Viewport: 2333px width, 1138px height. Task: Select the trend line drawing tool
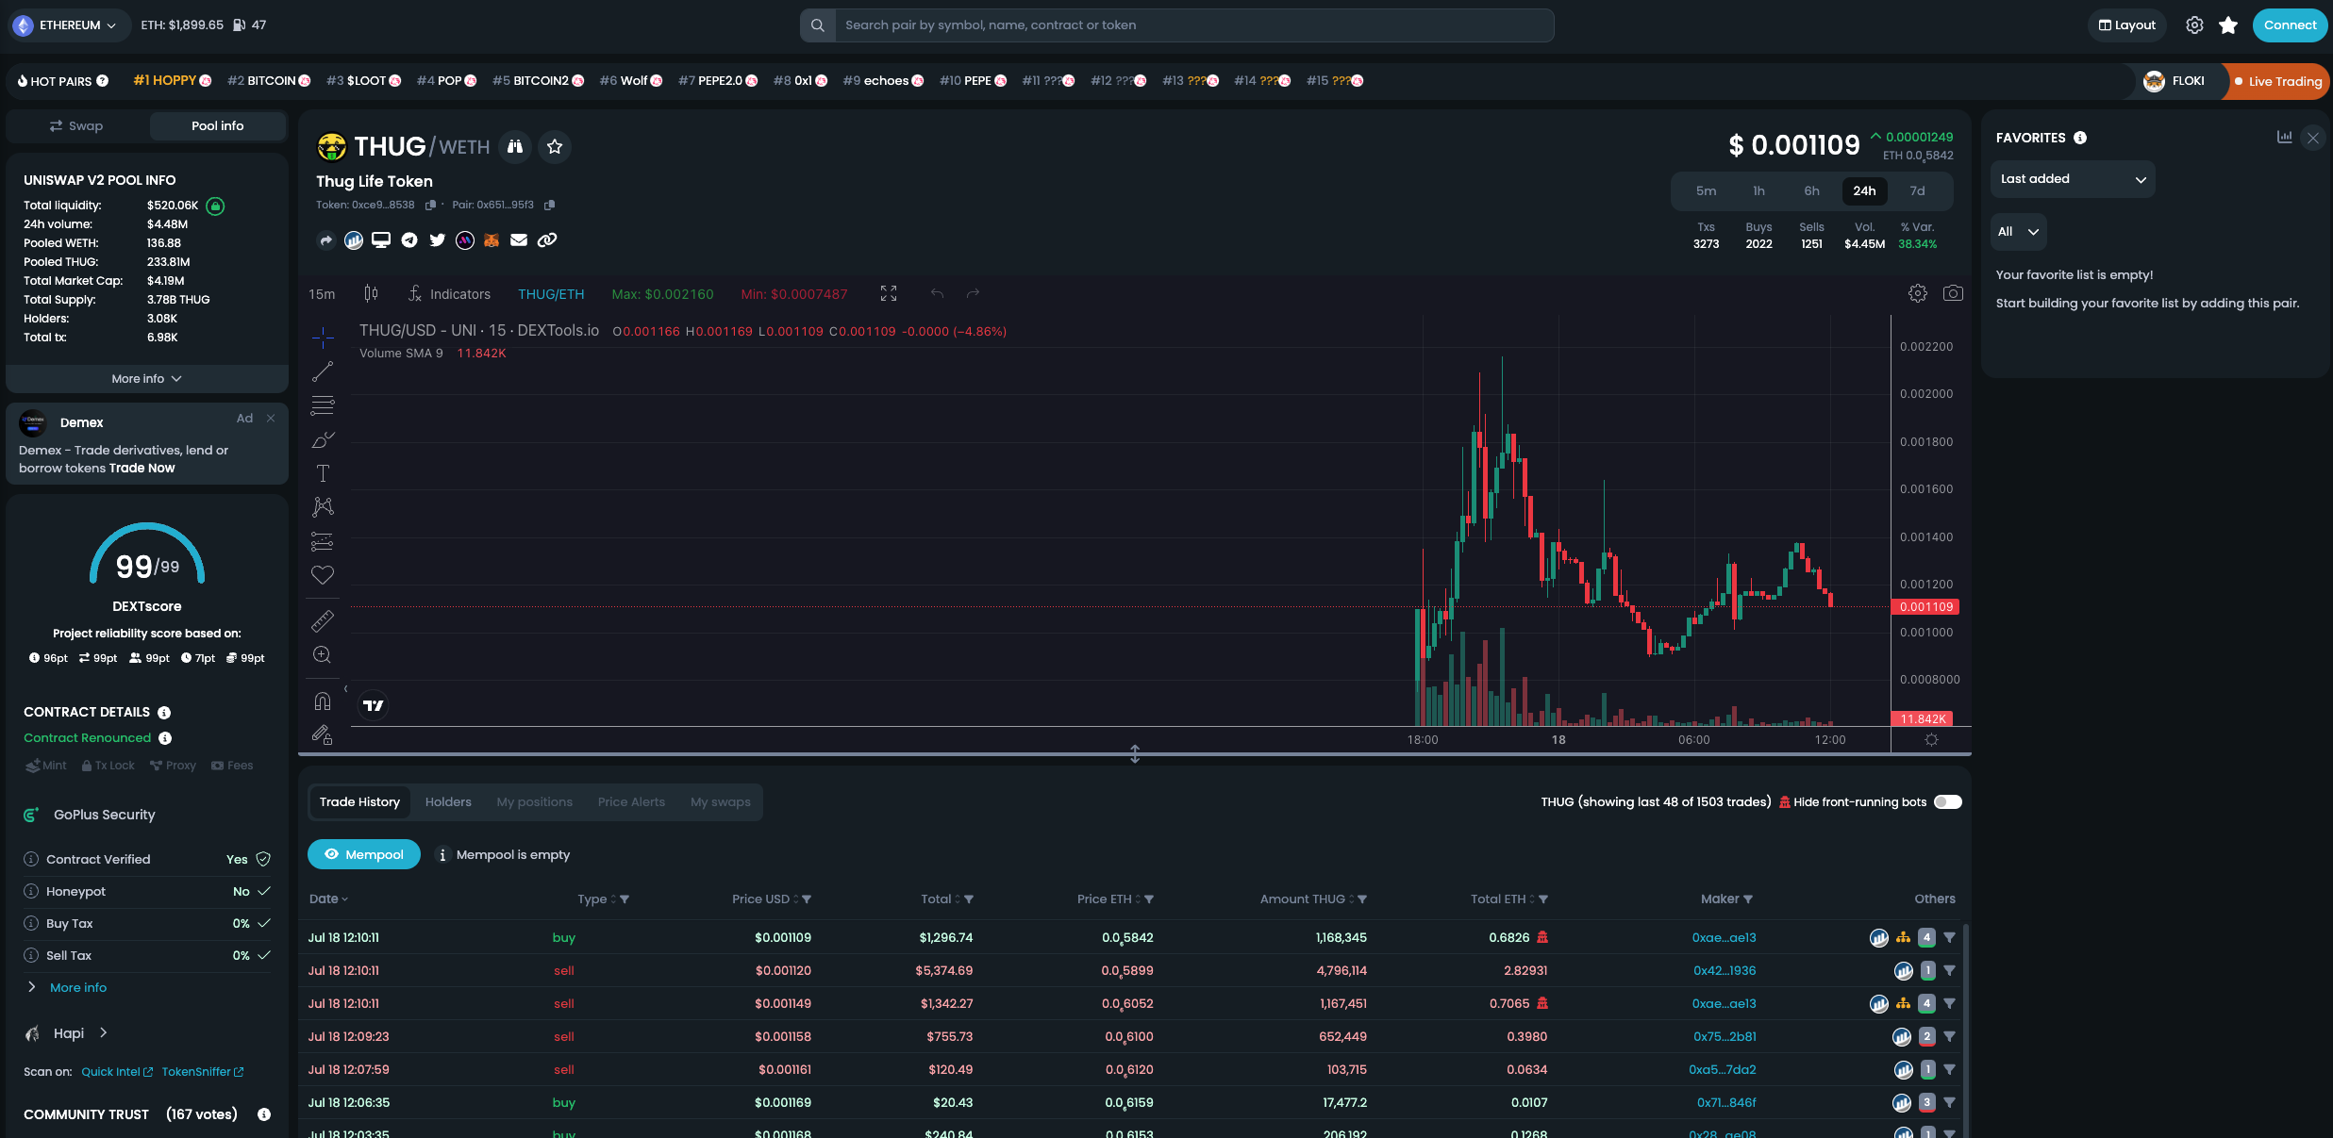[x=323, y=371]
